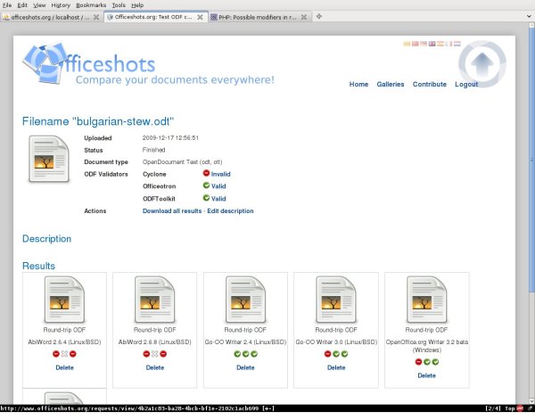Delete the Go-OO Writer 2.4 result

245,367
